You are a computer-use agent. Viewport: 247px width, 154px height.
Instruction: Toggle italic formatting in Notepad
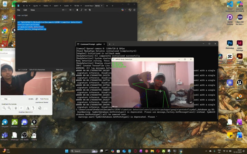(x=82, y=10)
